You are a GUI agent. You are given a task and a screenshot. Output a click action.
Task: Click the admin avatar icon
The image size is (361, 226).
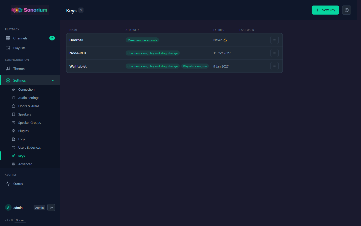(8, 208)
